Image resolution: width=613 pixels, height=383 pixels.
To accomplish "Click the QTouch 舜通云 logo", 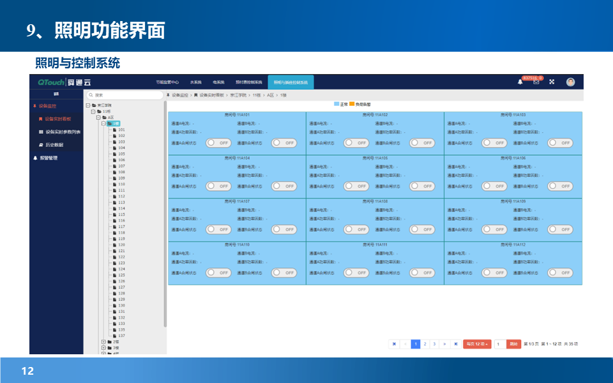I will [x=64, y=82].
